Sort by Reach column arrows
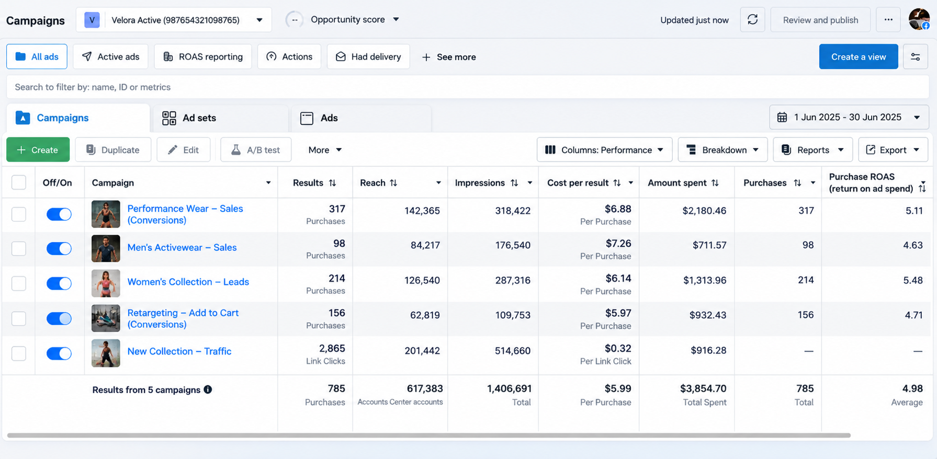 click(393, 183)
